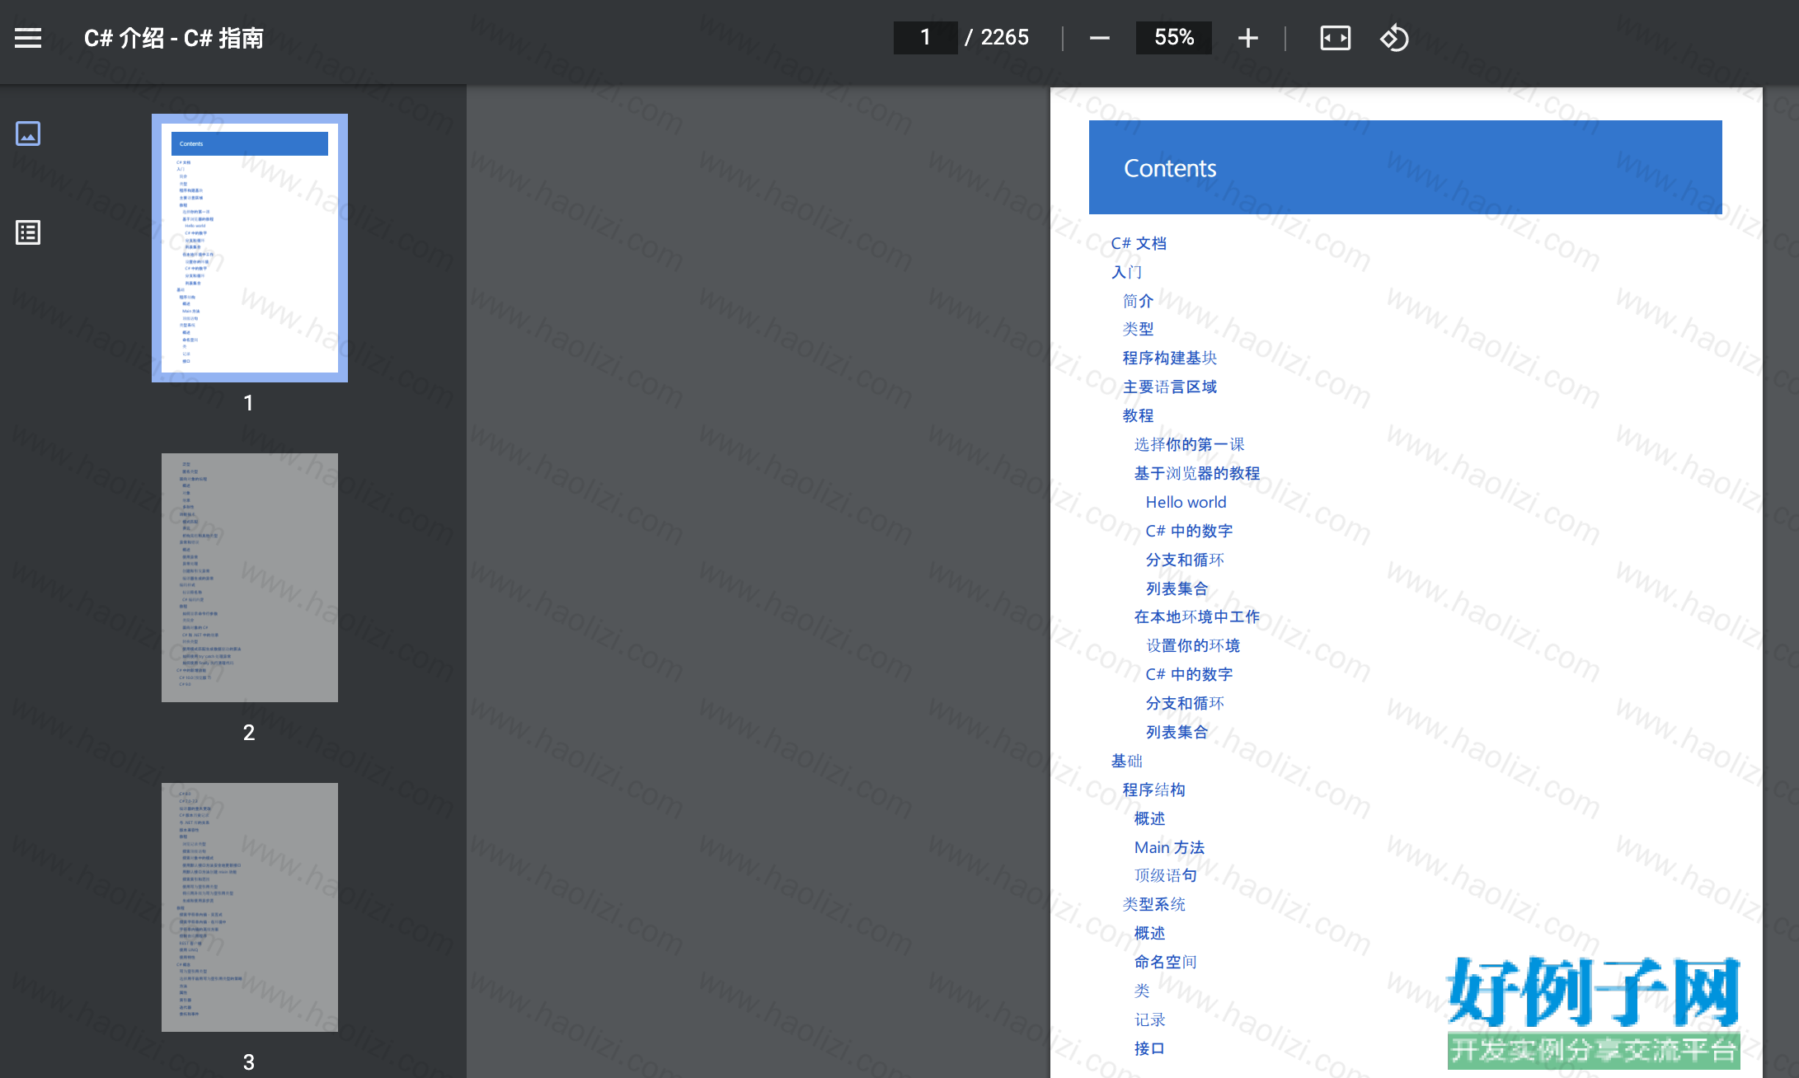Open the '顶级语句' link
This screenshot has height=1078, width=1799.
[x=1165, y=875]
